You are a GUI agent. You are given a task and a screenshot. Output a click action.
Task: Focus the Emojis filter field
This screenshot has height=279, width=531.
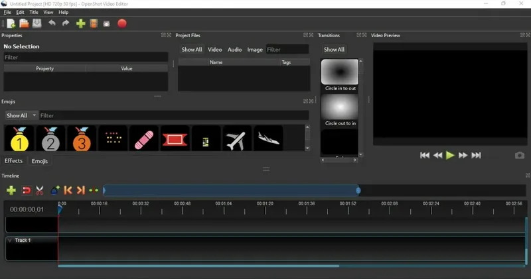(x=174, y=115)
